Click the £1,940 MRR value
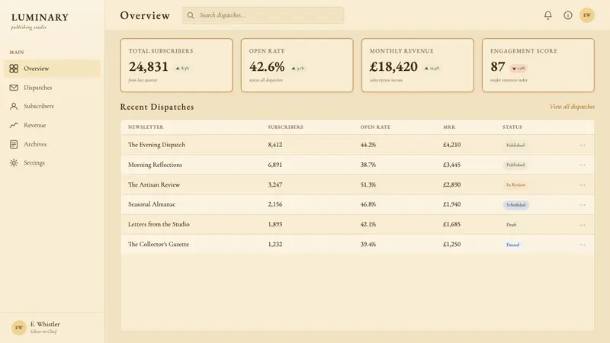The width and height of the screenshot is (610, 343). [x=451, y=204]
